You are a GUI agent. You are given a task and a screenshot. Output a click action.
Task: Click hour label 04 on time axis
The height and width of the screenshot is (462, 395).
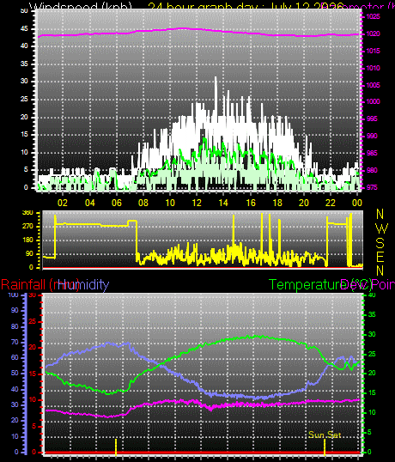coord(89,203)
